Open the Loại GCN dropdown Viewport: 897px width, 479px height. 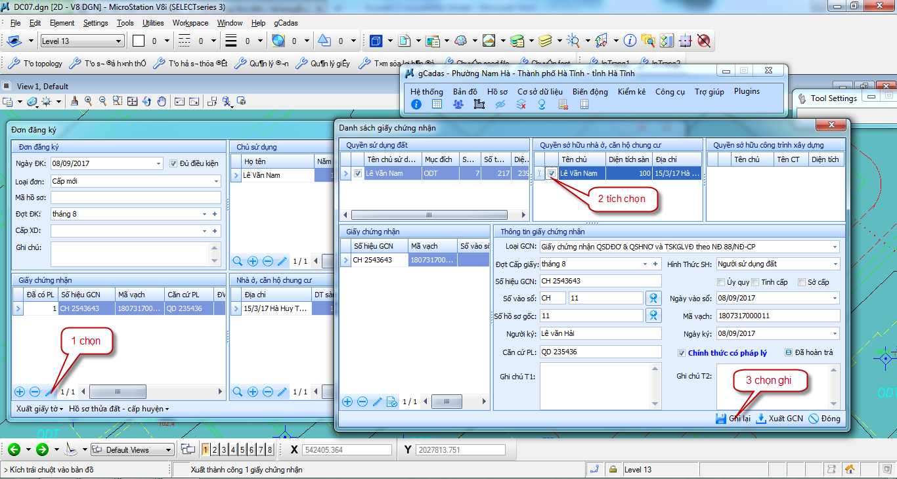(x=834, y=247)
